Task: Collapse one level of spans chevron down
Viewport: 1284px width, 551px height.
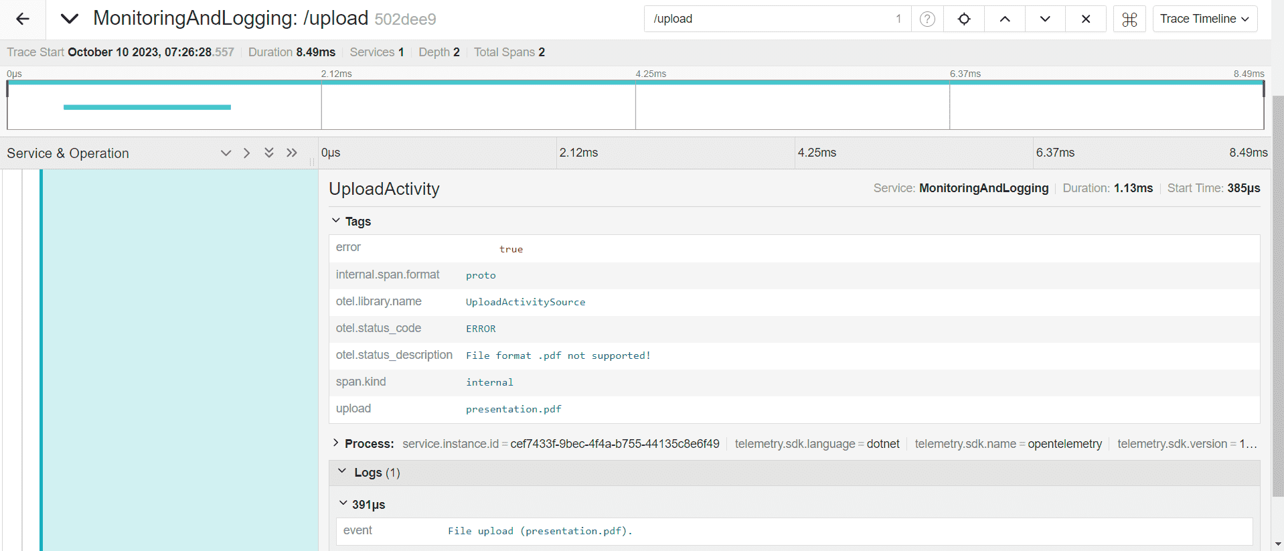Action: point(226,153)
